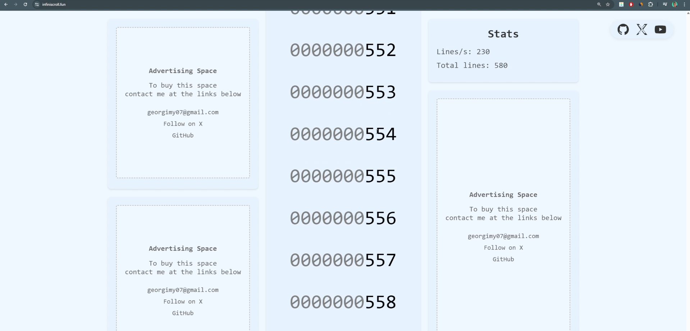Image resolution: width=690 pixels, height=331 pixels.
Task: Bookmark this page with the star icon
Action: point(608,4)
